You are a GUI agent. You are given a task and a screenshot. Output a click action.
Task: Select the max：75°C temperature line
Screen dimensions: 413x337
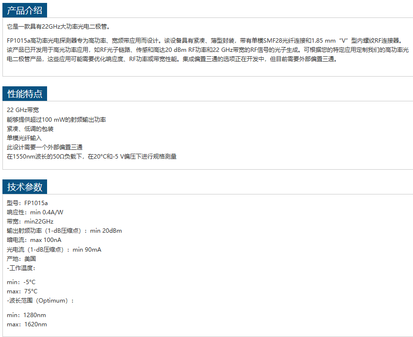pos(22,291)
